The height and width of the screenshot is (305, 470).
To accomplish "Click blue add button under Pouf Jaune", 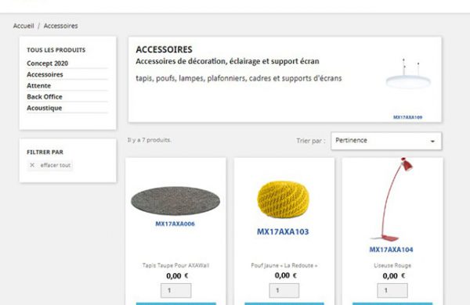I will click(x=284, y=303).
